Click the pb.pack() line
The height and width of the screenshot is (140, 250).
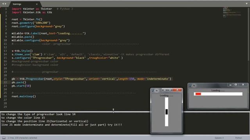[x=19, y=82]
